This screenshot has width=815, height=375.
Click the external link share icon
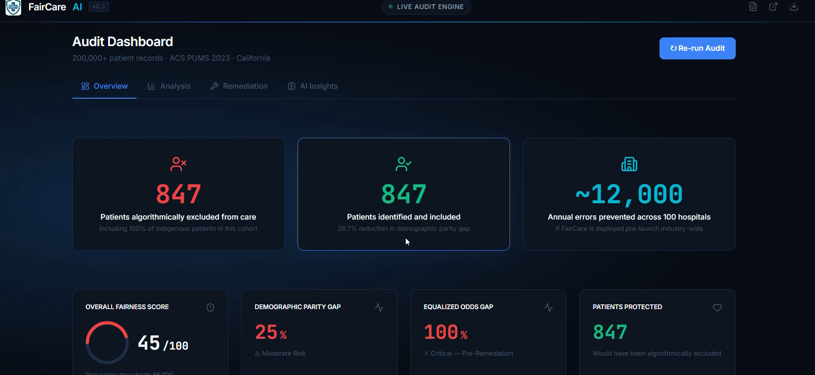tap(773, 6)
